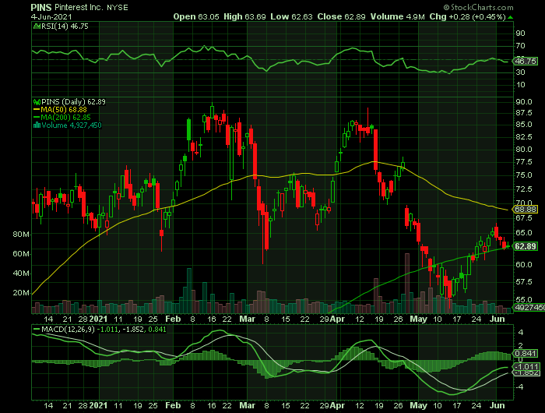Click the RSI(14) legend line icon

(x=35, y=26)
